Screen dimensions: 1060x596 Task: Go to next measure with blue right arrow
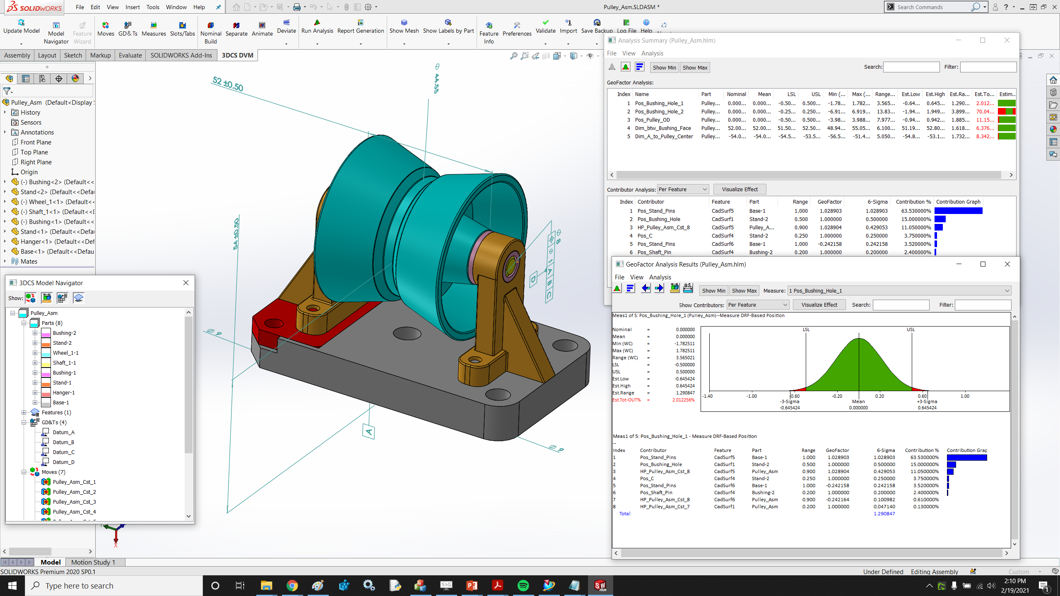pyautogui.click(x=659, y=288)
